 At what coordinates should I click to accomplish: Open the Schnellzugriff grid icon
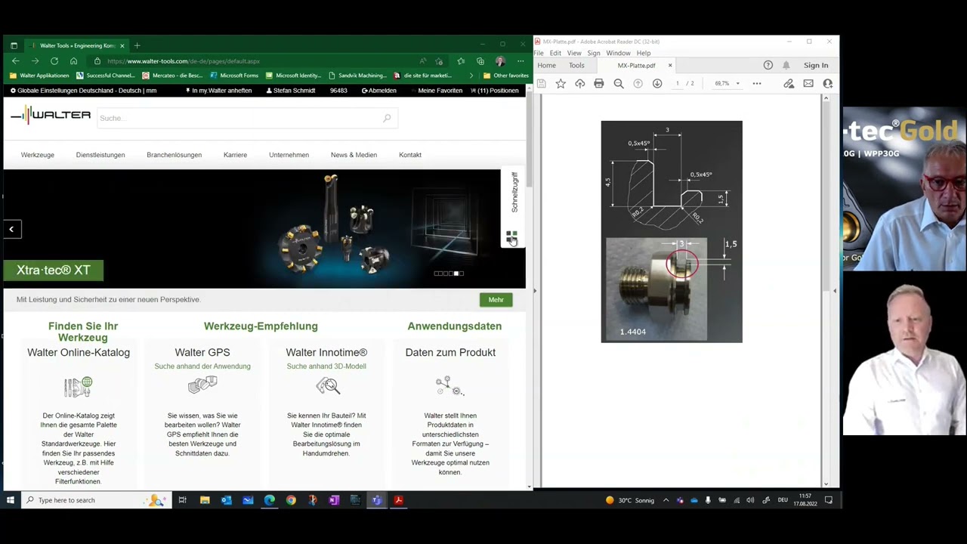click(x=511, y=237)
